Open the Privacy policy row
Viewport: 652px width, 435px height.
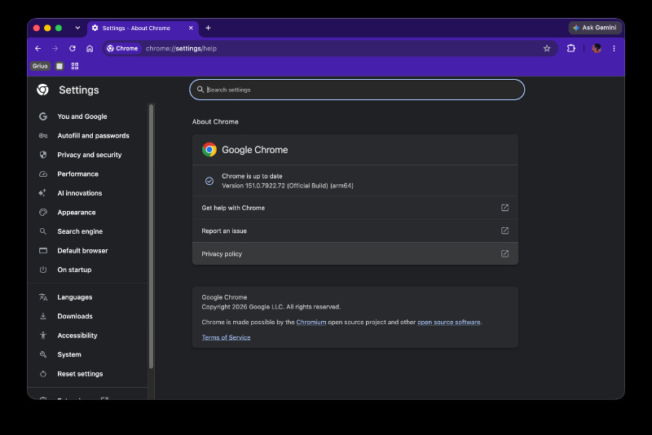pos(355,253)
